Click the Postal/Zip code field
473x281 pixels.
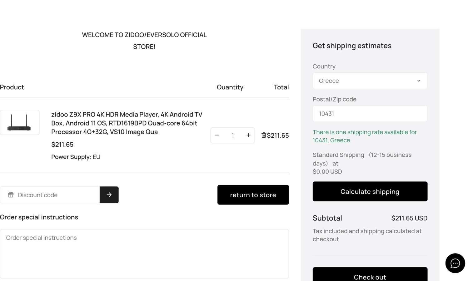(x=370, y=114)
